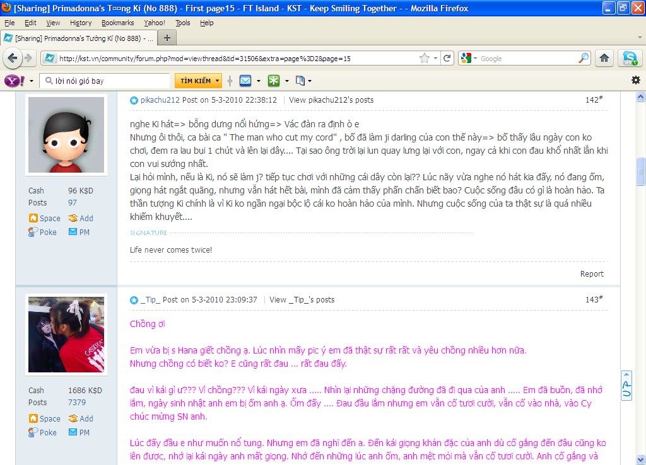Click the signature text Life never comes twice!
Viewport: 646px width, 465px height.
point(171,250)
